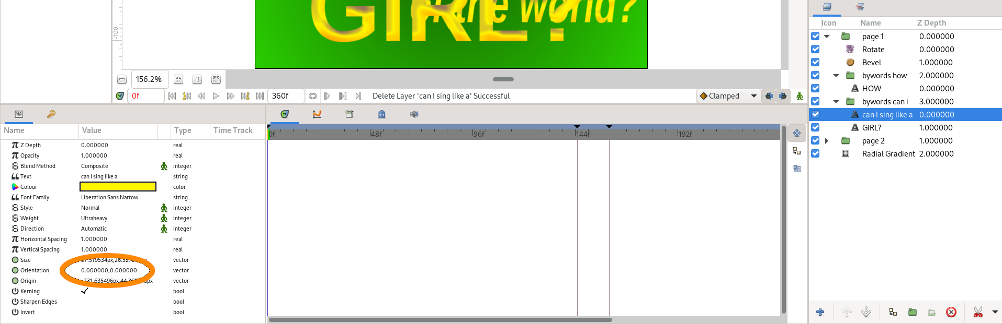Uncheck the Bevel layer checkbox

[x=815, y=62]
